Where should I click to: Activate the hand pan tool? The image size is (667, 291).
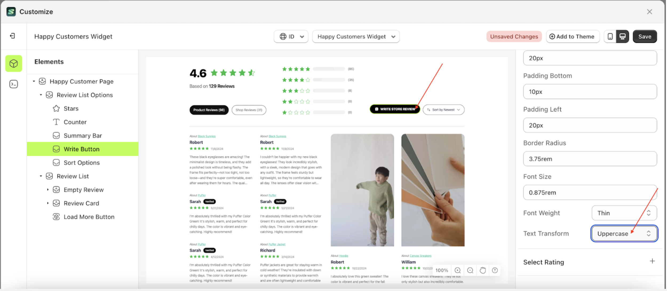click(483, 270)
